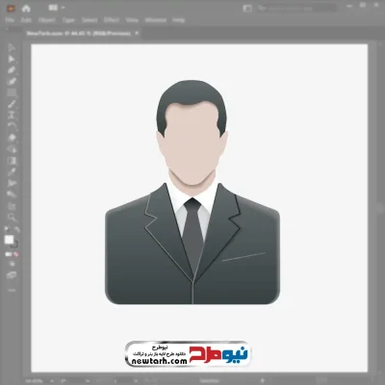
Task: Expand the Arrange Documents dropdown arrow
Action: [63, 8]
